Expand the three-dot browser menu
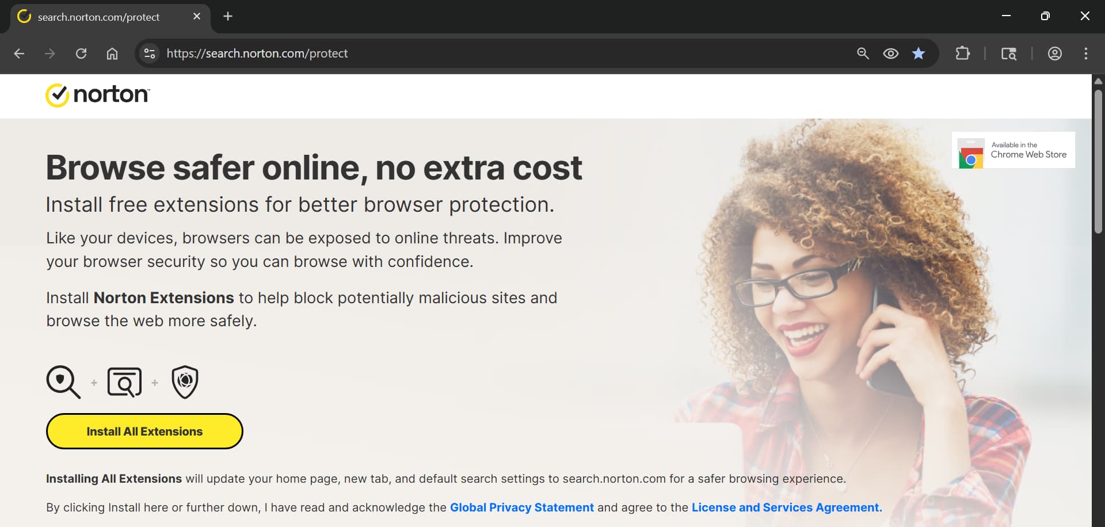This screenshot has height=527, width=1105. click(1085, 54)
